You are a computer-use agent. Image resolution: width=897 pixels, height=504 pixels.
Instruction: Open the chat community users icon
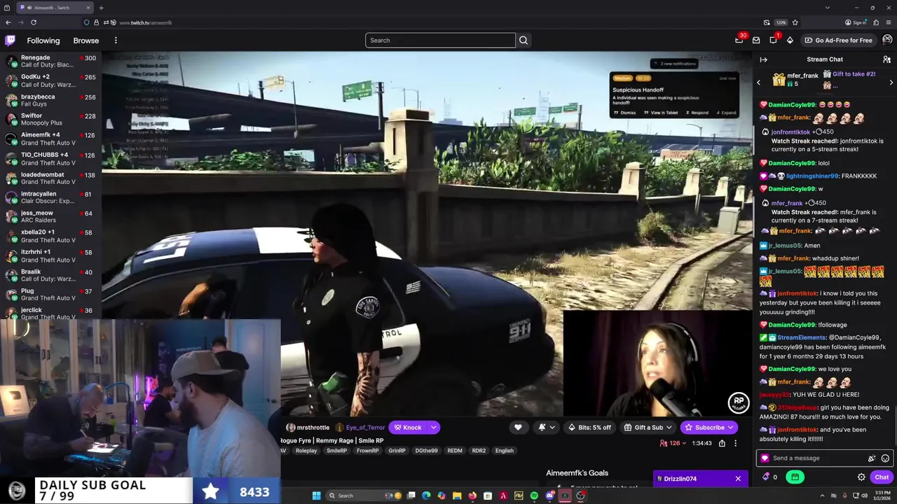coord(886,59)
